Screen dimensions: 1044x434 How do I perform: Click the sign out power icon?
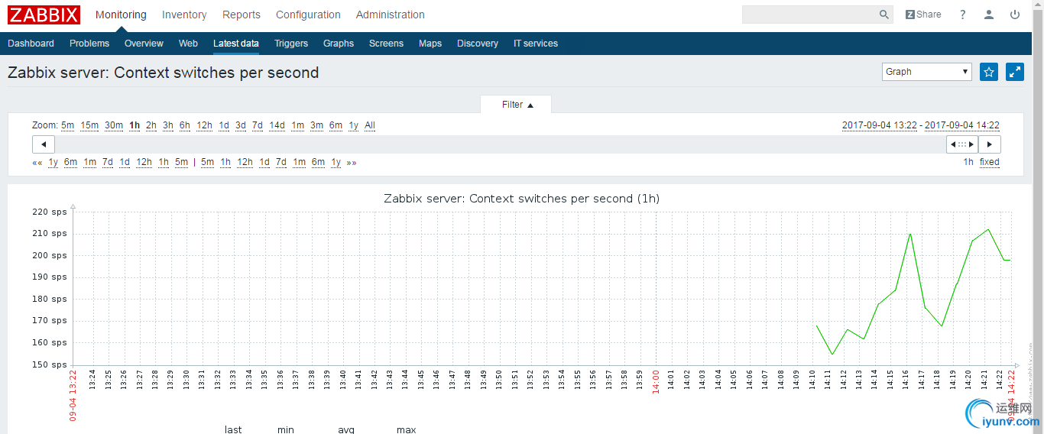1015,15
